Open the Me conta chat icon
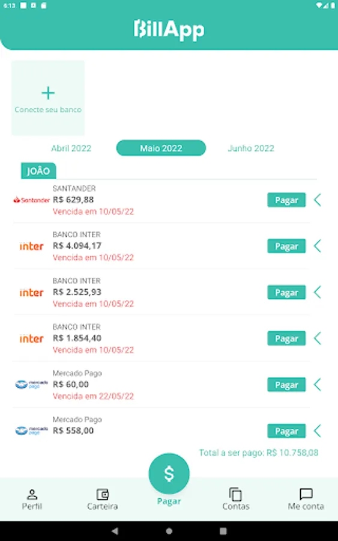This screenshot has height=541, width=338. point(306,494)
